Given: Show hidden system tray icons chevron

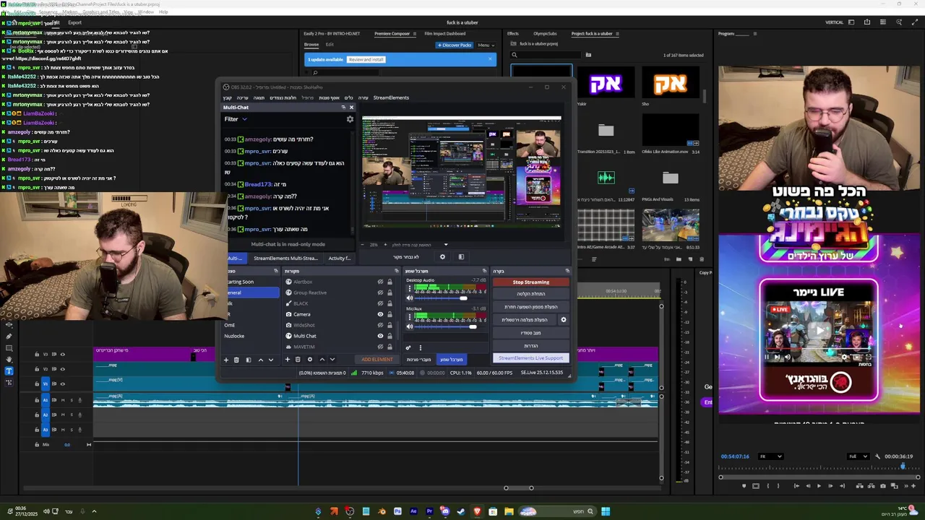Looking at the screenshot, I should (x=94, y=511).
